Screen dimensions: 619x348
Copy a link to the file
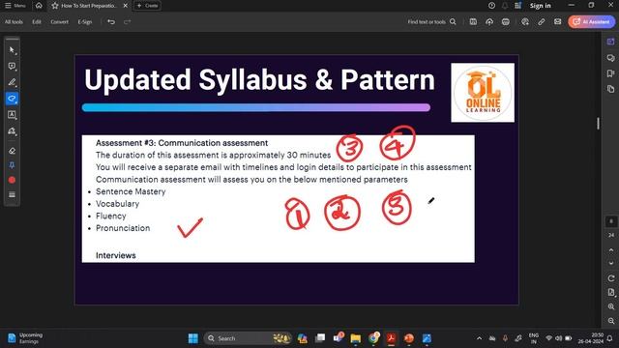click(x=542, y=21)
